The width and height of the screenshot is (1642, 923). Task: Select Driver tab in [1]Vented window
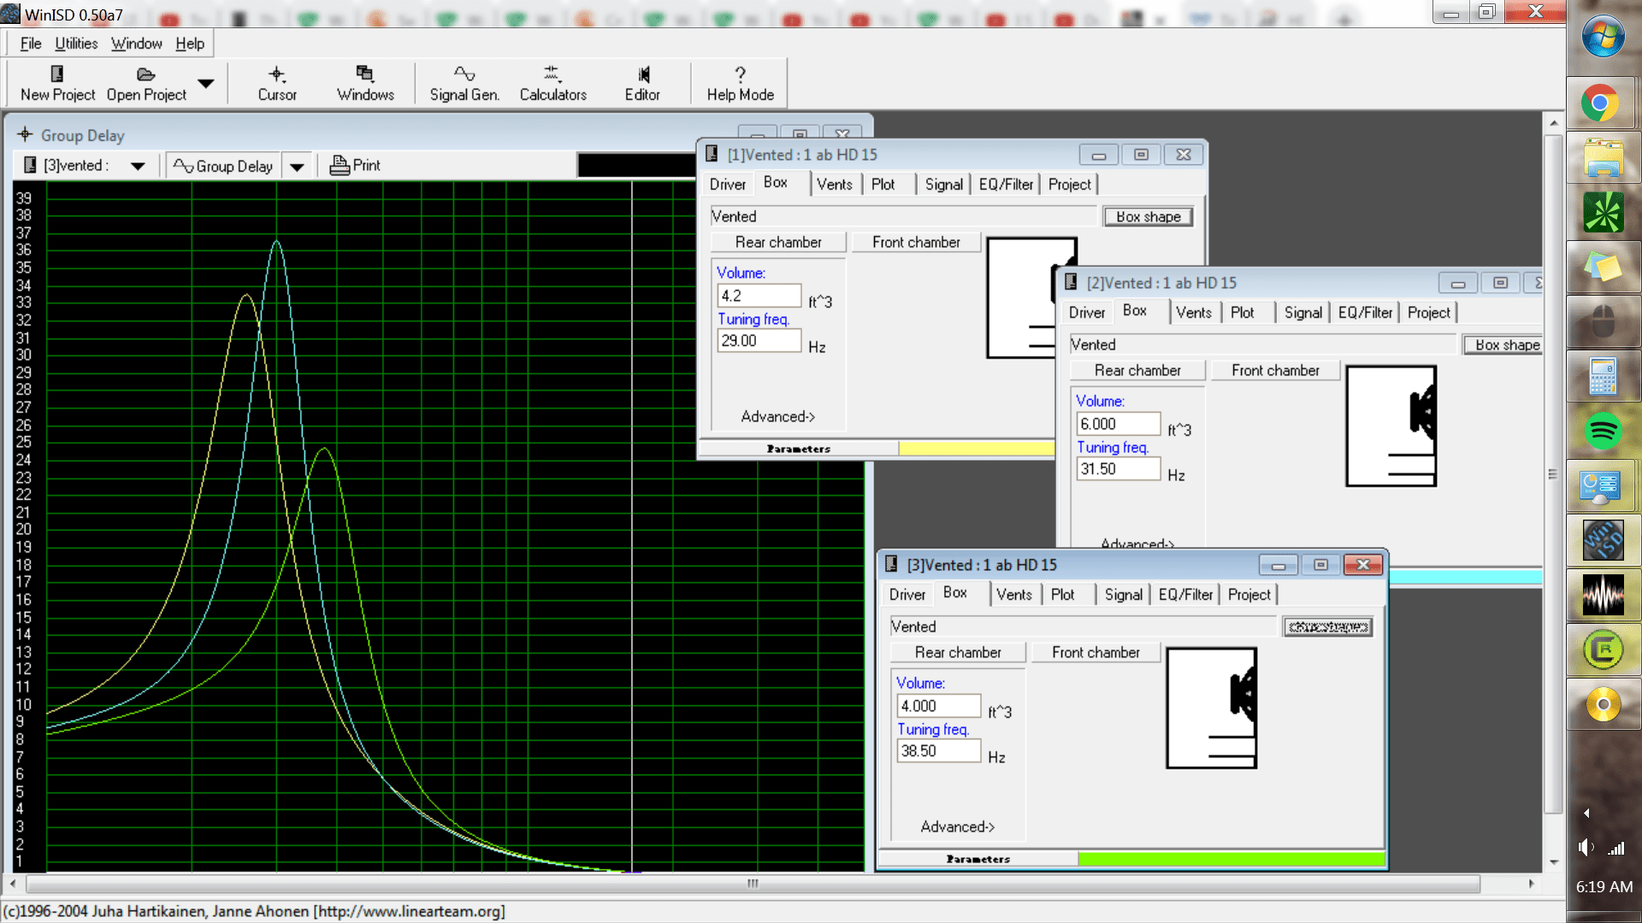click(x=727, y=184)
